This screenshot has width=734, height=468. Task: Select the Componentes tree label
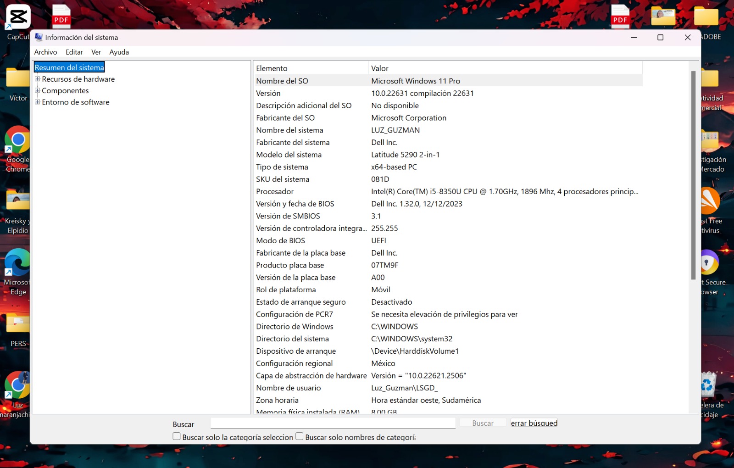click(65, 90)
